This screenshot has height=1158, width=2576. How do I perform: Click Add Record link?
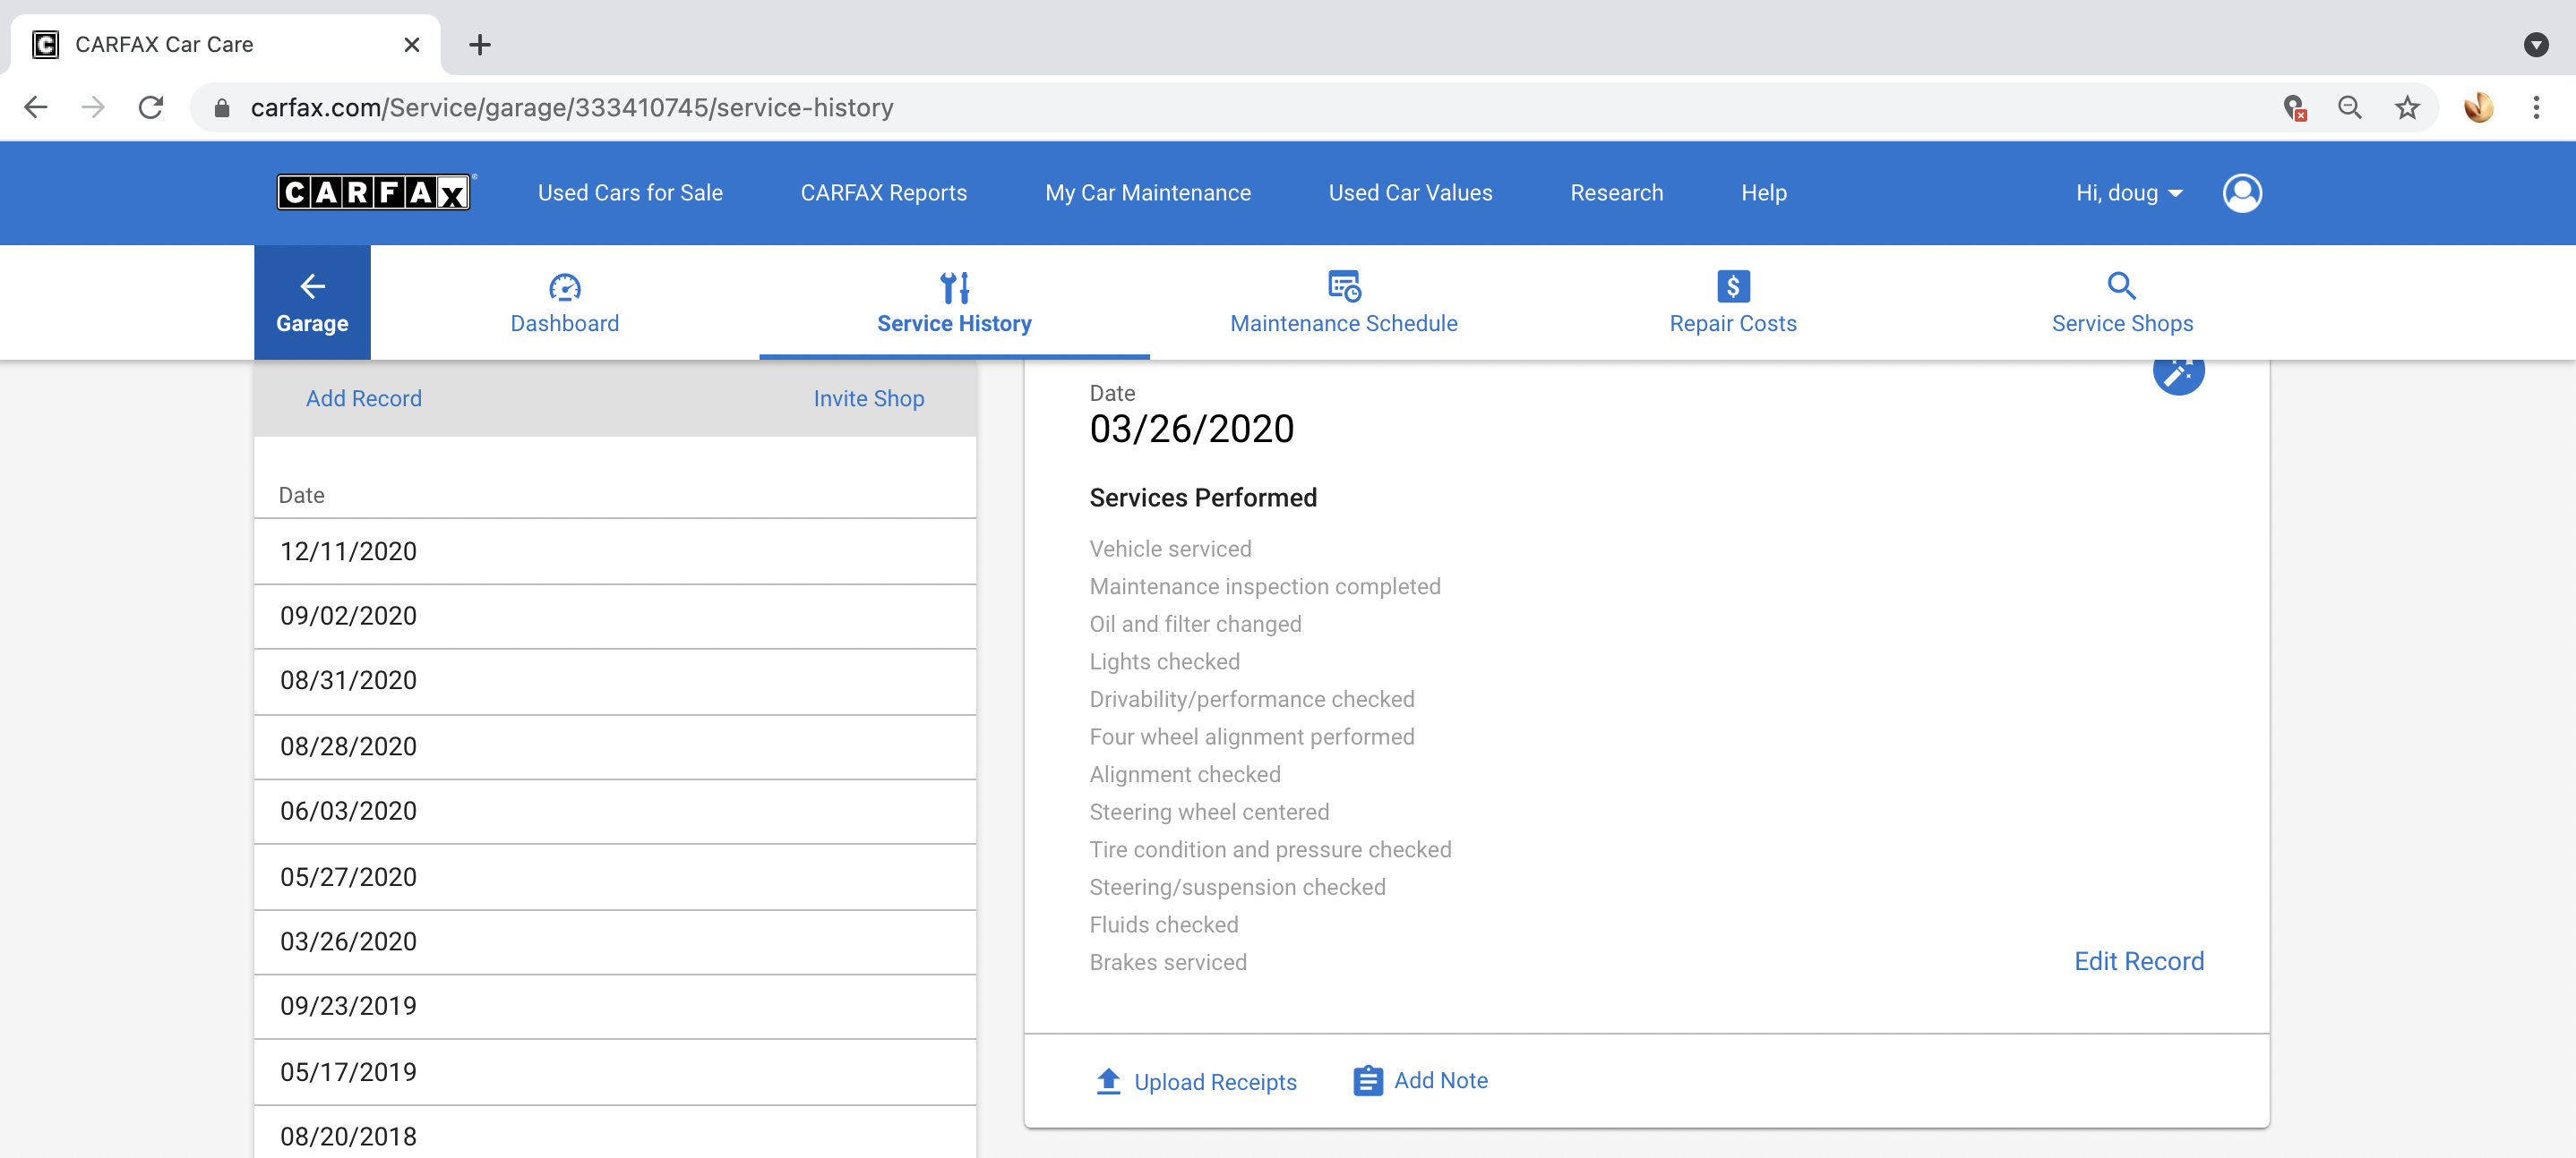click(x=364, y=397)
